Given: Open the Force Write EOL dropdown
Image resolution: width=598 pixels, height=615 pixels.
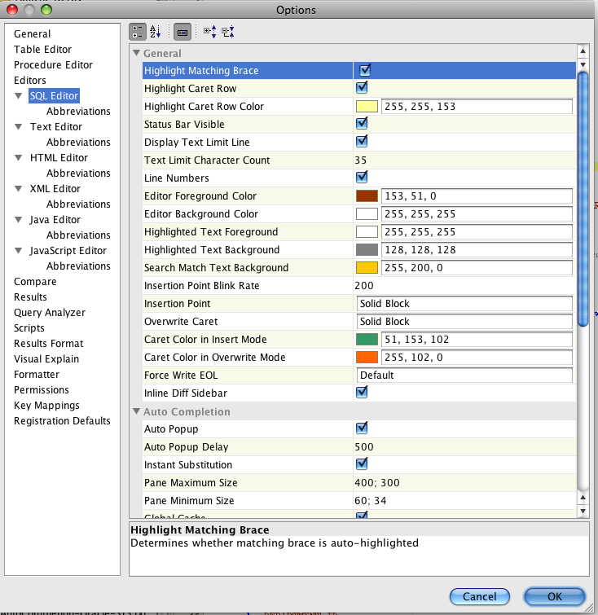Looking at the screenshot, I should [x=464, y=376].
